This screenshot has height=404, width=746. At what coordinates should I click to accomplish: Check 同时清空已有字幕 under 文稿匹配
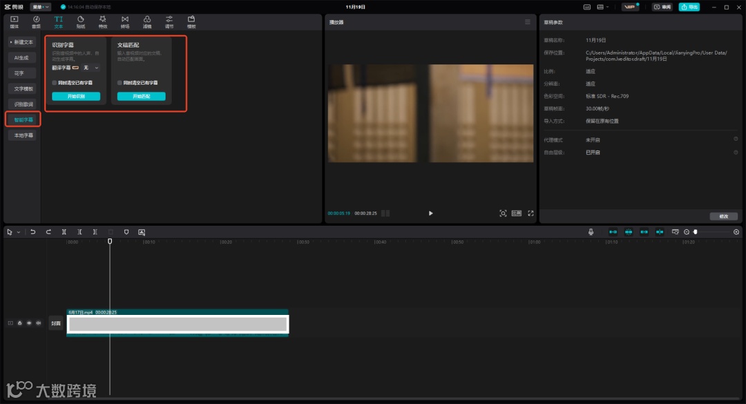pyautogui.click(x=119, y=83)
